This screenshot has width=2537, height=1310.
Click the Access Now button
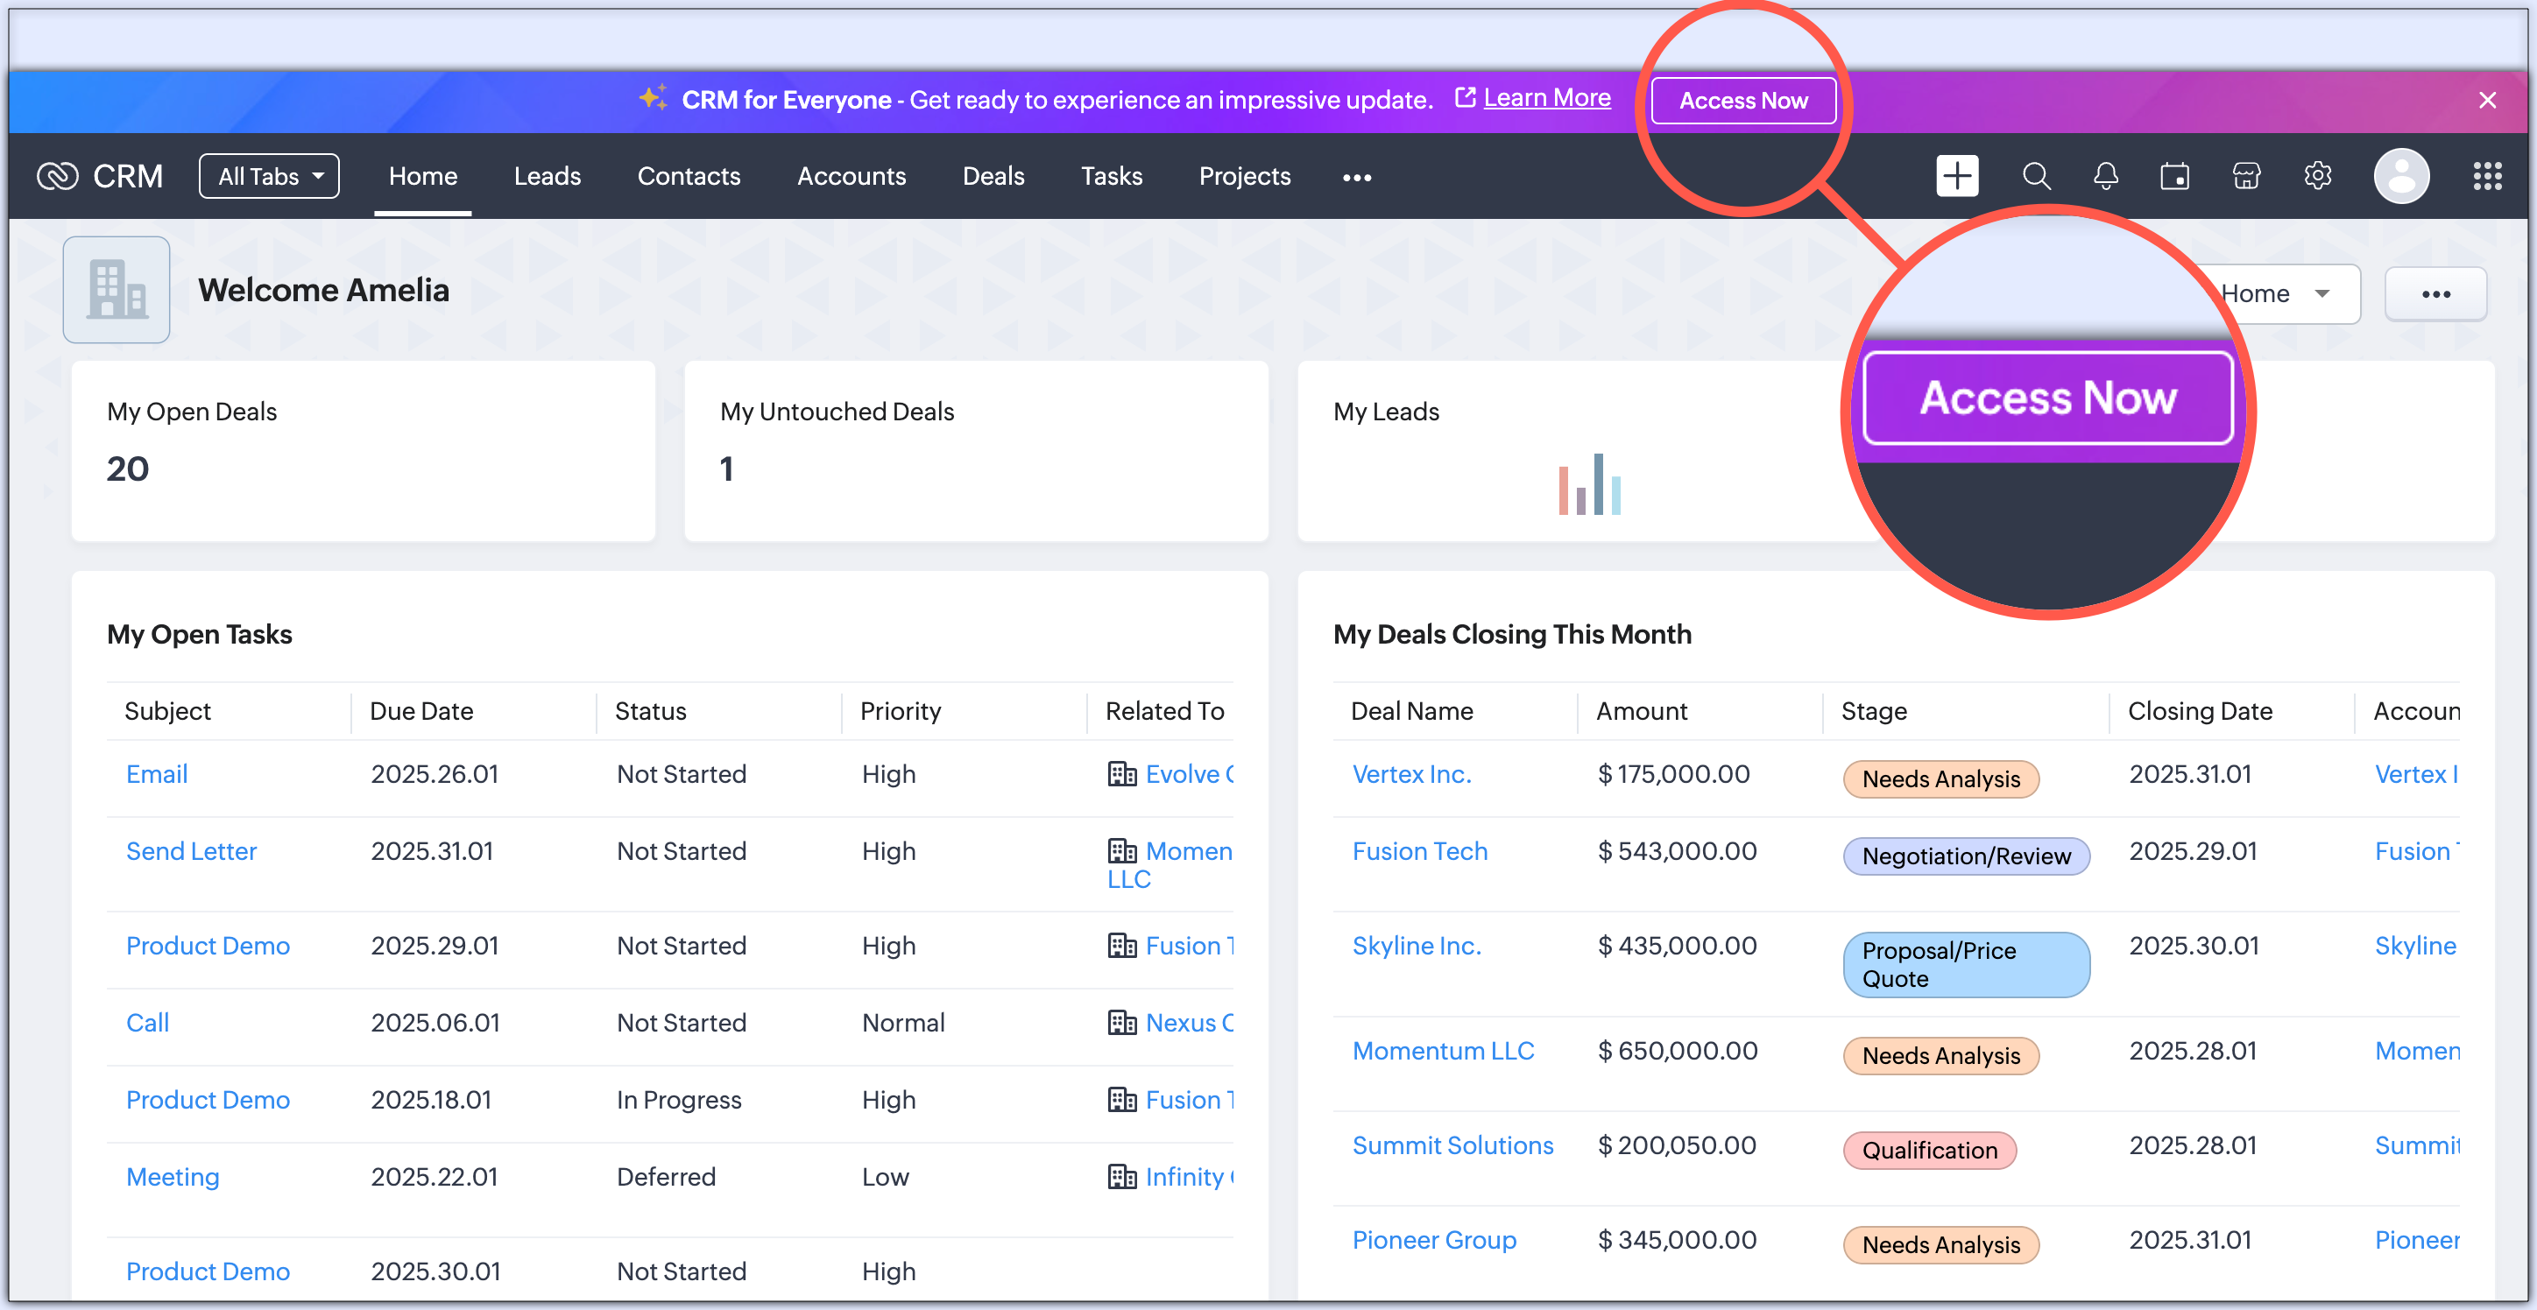1742,101
